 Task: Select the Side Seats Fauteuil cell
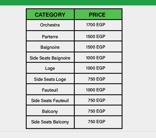pos(50,101)
